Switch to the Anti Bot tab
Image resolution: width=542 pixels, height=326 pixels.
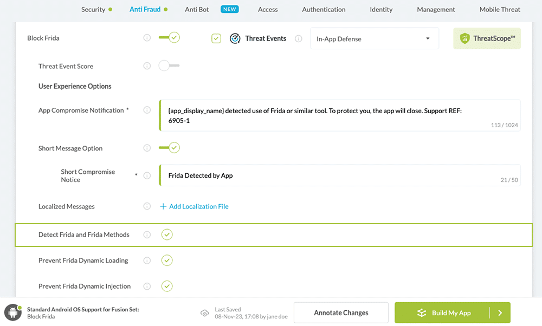pos(197,9)
